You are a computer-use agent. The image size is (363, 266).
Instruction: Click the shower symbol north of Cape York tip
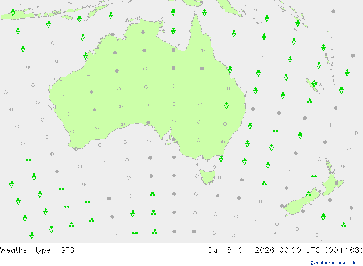pos(204,12)
